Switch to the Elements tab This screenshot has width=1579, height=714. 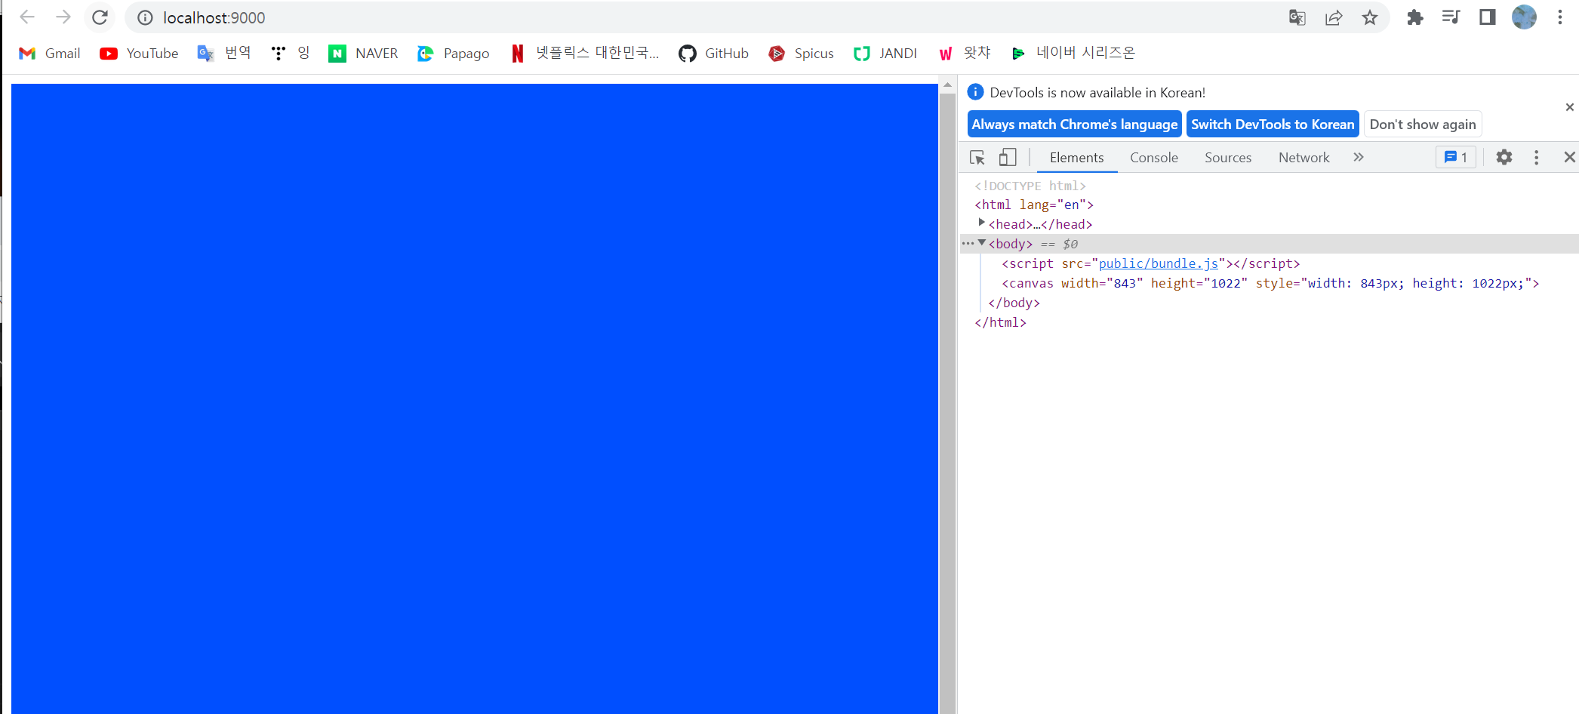pos(1076,157)
